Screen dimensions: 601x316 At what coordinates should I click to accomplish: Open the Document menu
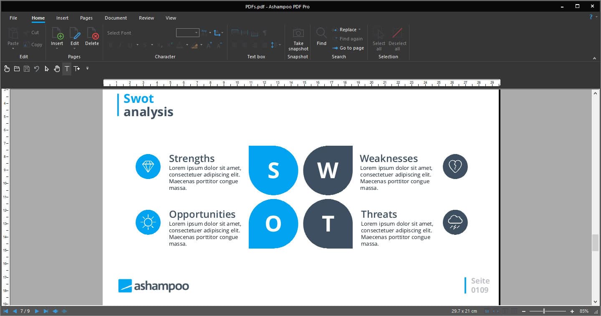[x=116, y=18]
